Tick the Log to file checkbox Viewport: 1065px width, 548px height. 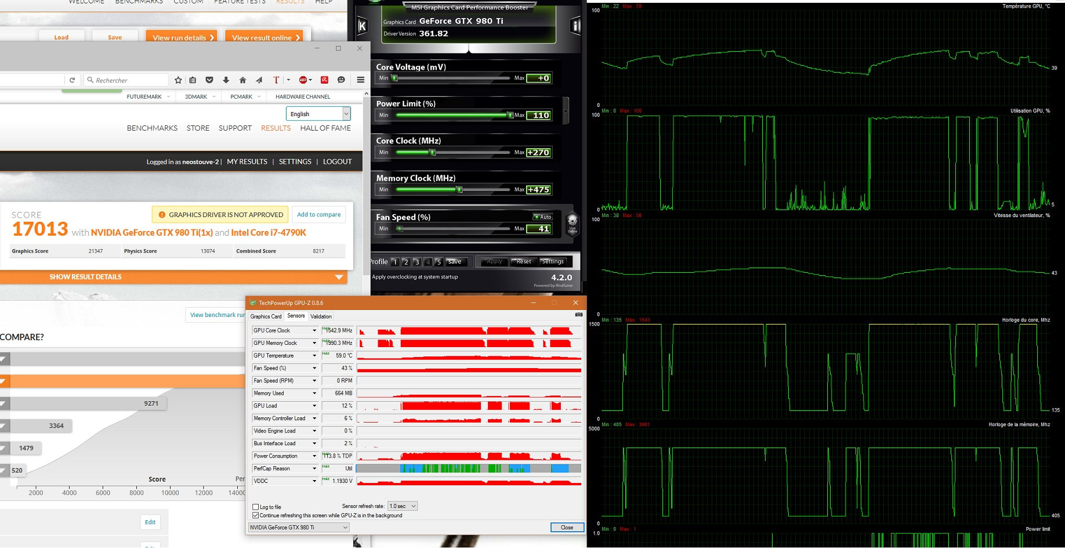(256, 507)
